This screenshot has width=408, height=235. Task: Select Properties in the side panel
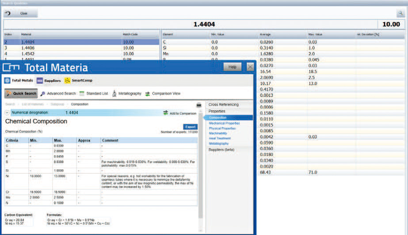tap(217, 111)
